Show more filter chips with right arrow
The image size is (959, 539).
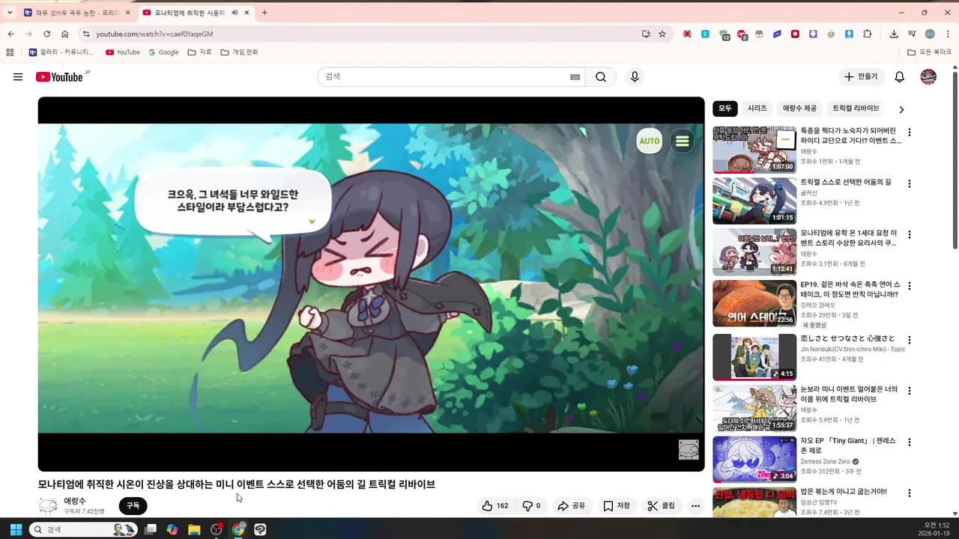(x=901, y=109)
